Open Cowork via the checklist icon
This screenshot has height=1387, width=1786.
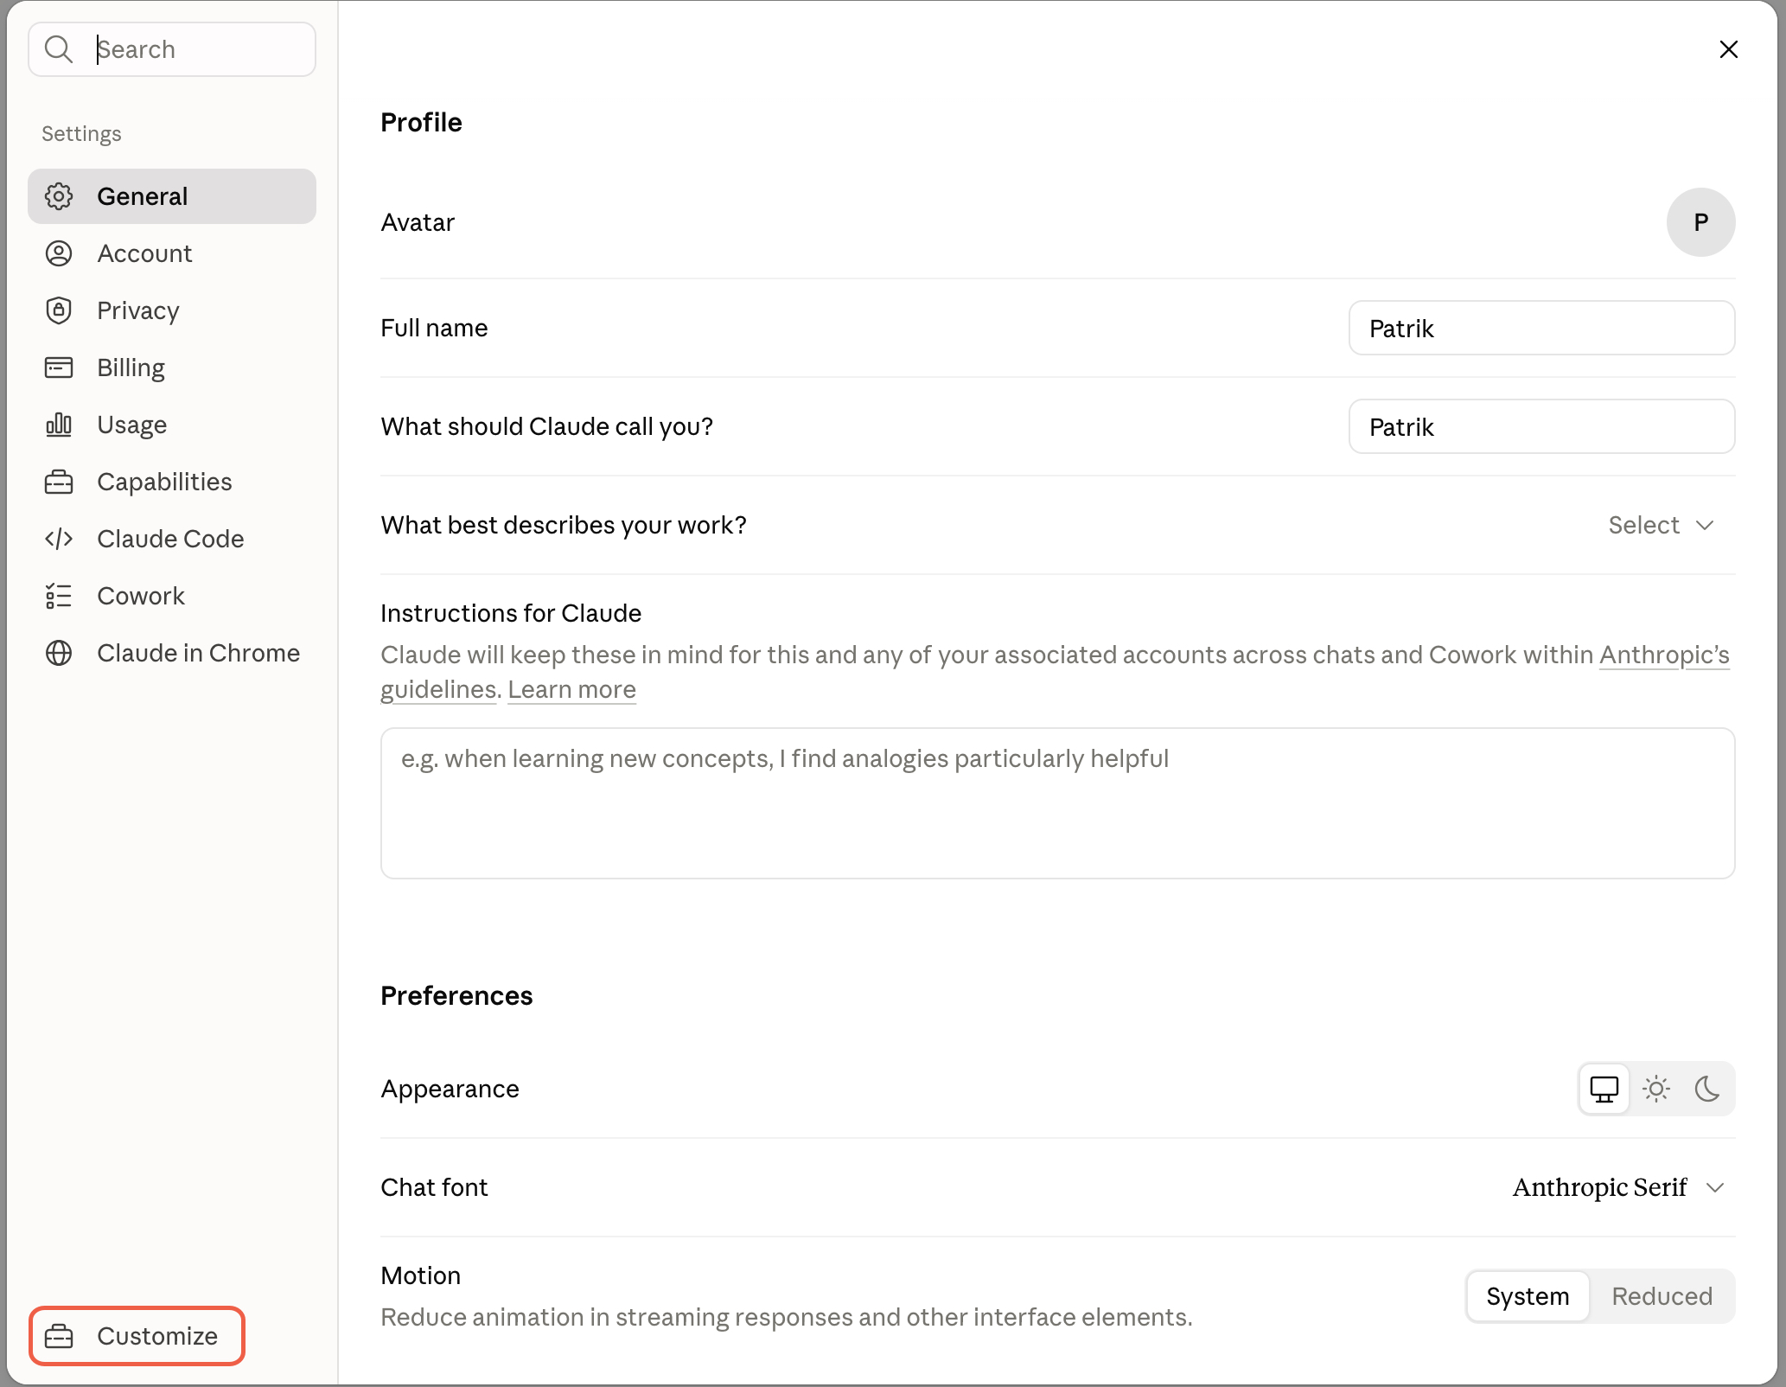coord(59,596)
